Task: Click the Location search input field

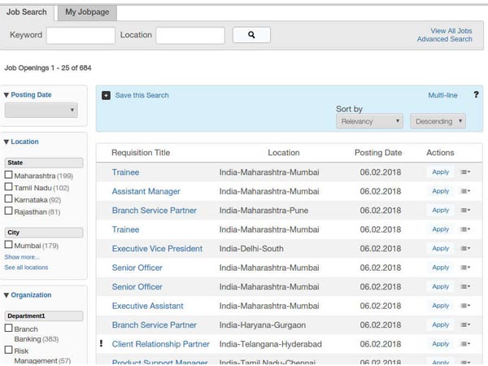Action: click(190, 35)
